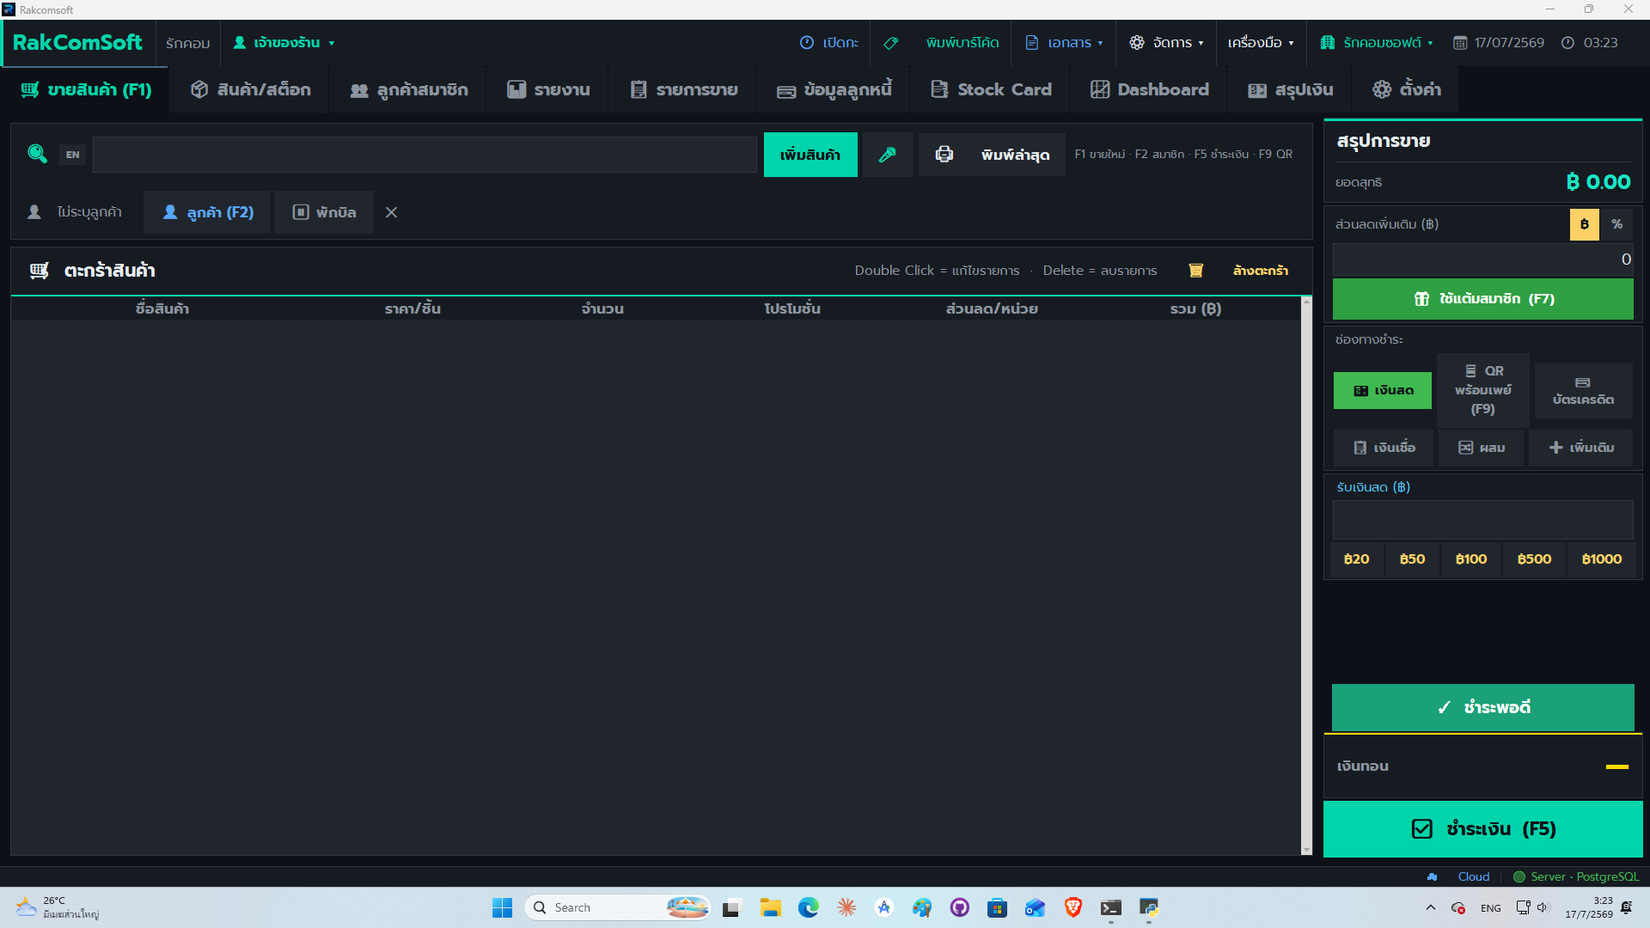
Task: Select the ลูกค้า (F2) button
Action: 207,212
